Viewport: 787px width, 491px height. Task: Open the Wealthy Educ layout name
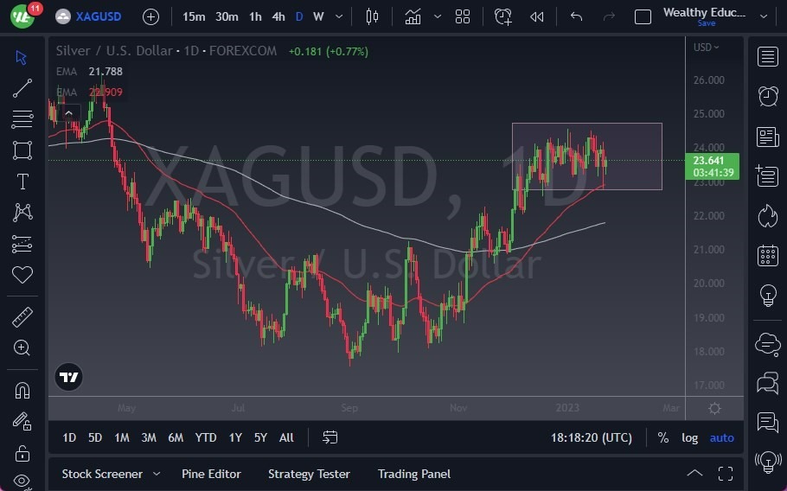[x=704, y=13]
